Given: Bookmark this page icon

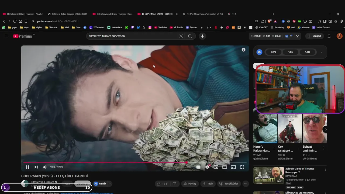Looking at the screenshot, I should [x=26, y=21].
